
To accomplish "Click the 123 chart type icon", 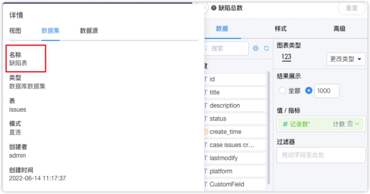I will coord(286,57).
